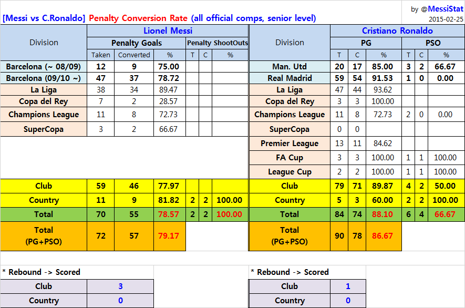Click the '75.00' percentage cell

(x=170, y=66)
